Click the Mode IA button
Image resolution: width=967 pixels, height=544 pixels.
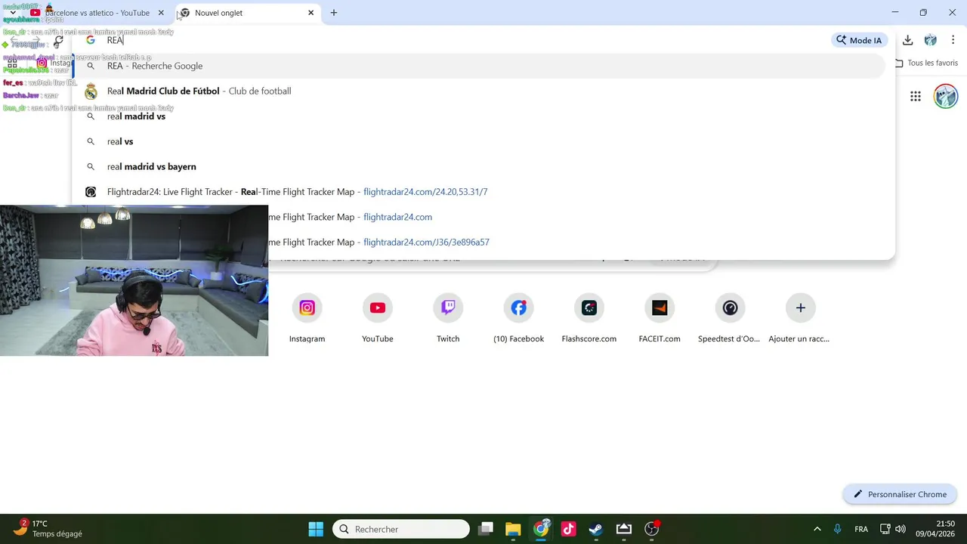pos(860,40)
